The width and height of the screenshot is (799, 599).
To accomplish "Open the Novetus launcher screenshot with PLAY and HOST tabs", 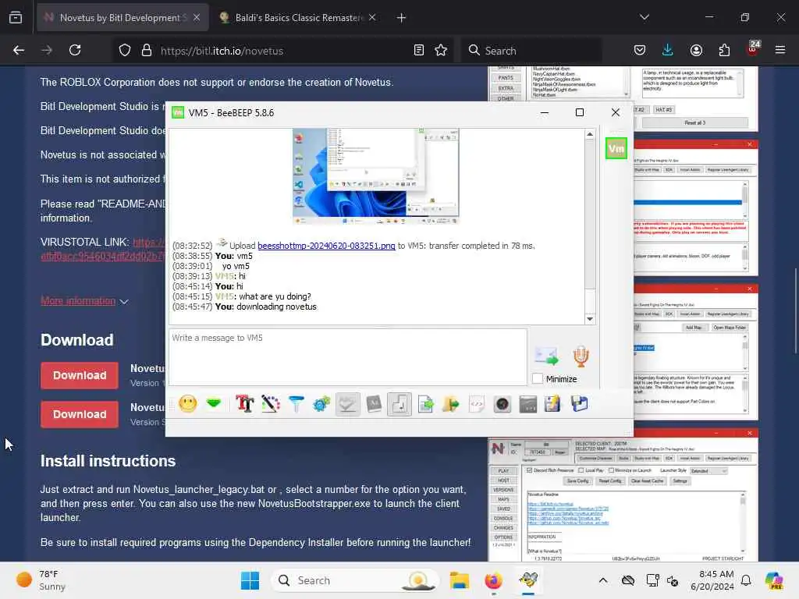I will [623, 495].
